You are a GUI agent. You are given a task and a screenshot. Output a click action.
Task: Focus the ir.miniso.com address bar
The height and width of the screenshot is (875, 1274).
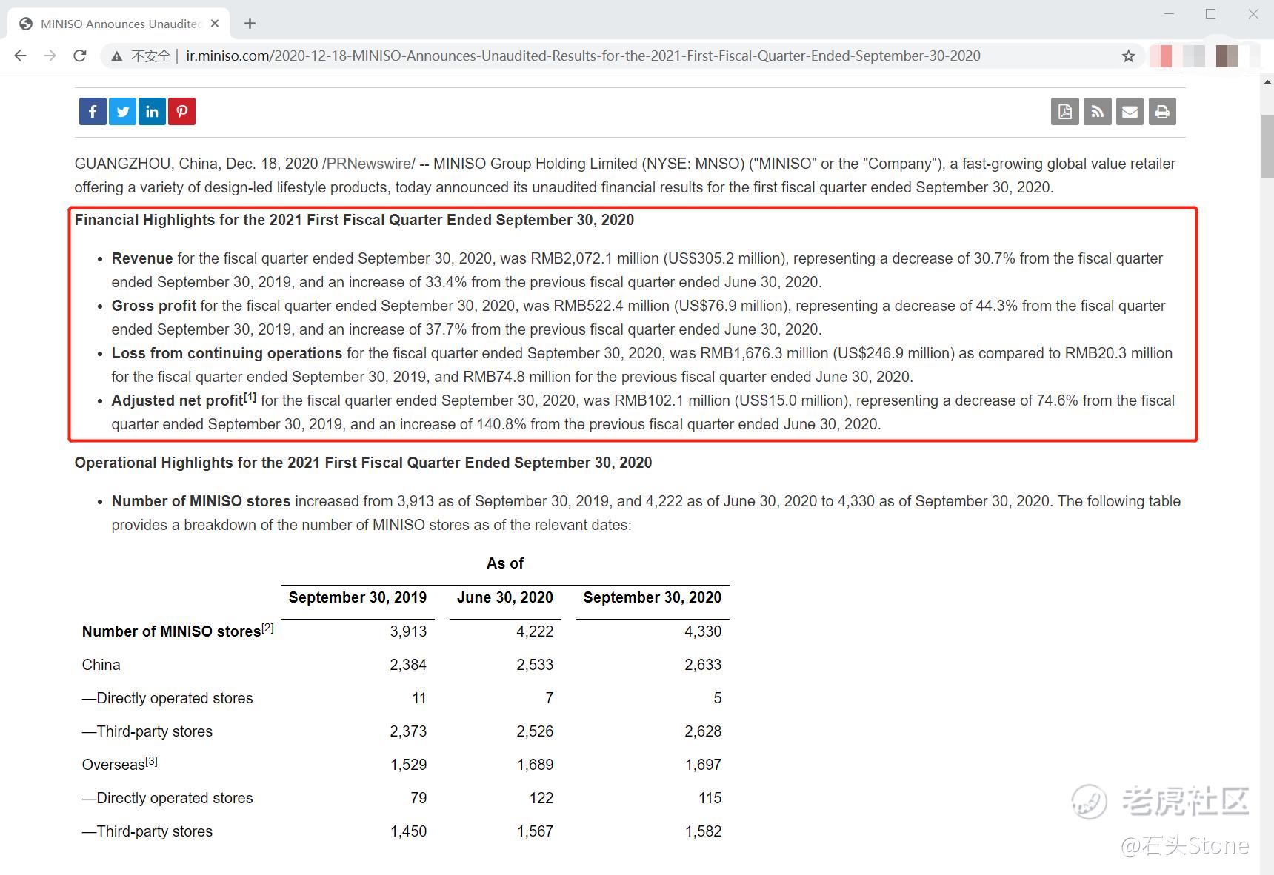583,56
